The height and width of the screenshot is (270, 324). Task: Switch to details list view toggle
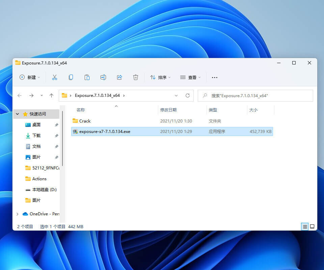tap(305, 226)
